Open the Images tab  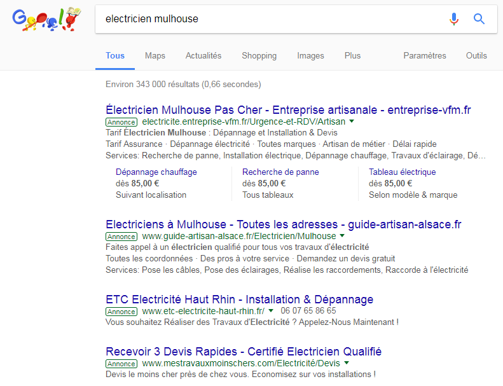(x=310, y=55)
